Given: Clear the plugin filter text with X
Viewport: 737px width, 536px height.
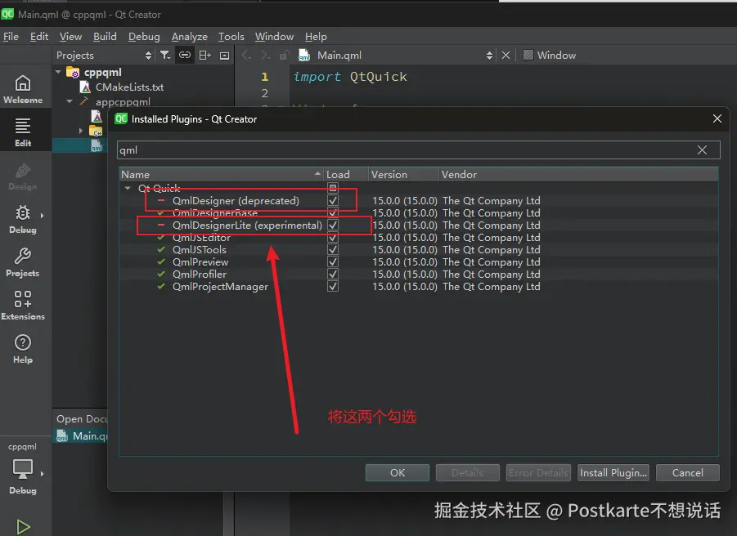Looking at the screenshot, I should (702, 150).
